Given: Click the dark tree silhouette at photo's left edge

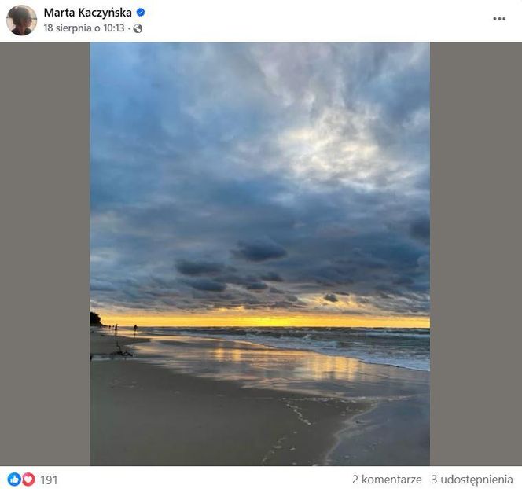Looking at the screenshot, I should coord(95,318).
